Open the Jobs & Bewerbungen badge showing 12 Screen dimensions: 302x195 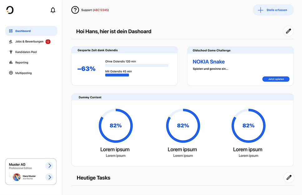47,41
